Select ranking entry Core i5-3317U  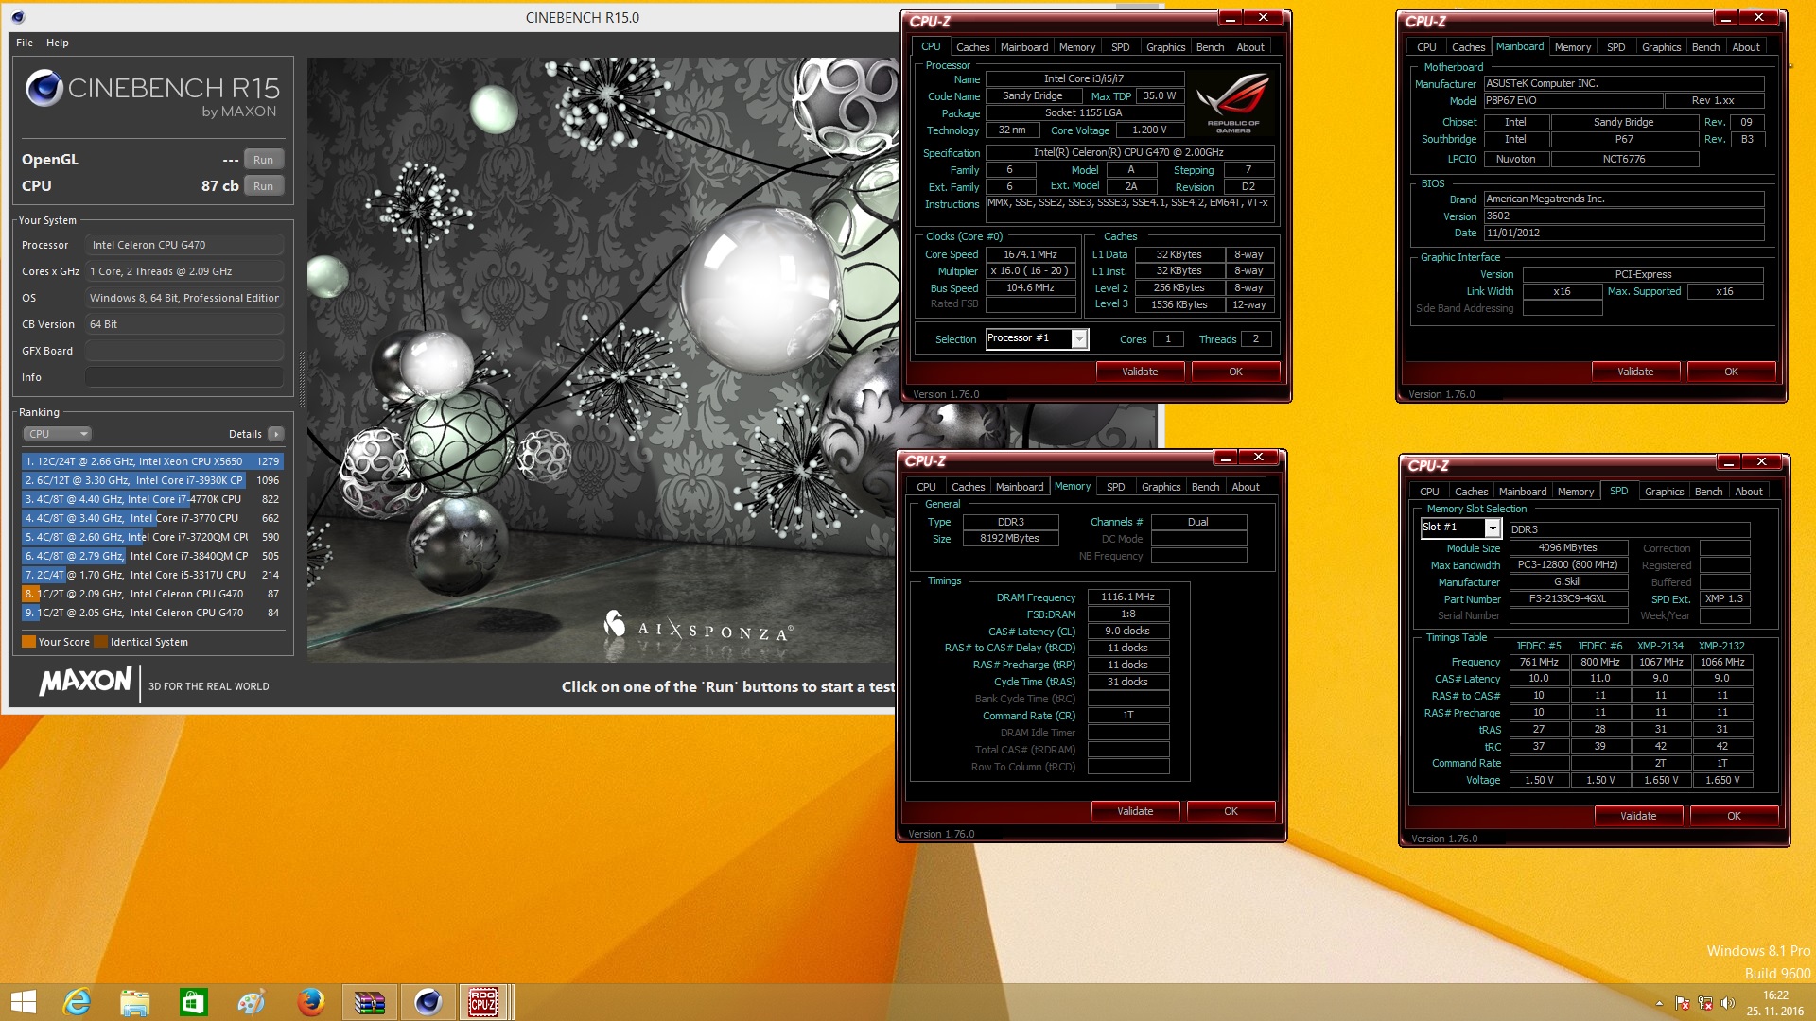tap(152, 575)
